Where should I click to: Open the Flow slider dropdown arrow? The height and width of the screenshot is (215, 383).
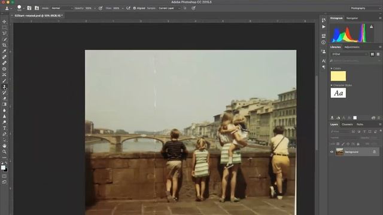click(x=123, y=8)
